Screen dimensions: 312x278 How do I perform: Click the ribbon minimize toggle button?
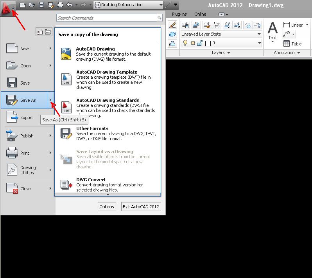221,14
